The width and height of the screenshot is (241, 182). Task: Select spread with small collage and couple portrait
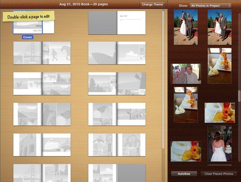coord(117,145)
